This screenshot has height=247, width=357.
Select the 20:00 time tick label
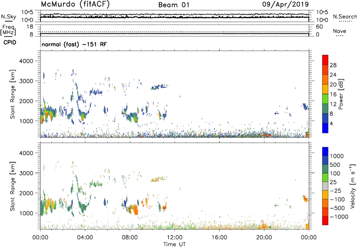264,238
